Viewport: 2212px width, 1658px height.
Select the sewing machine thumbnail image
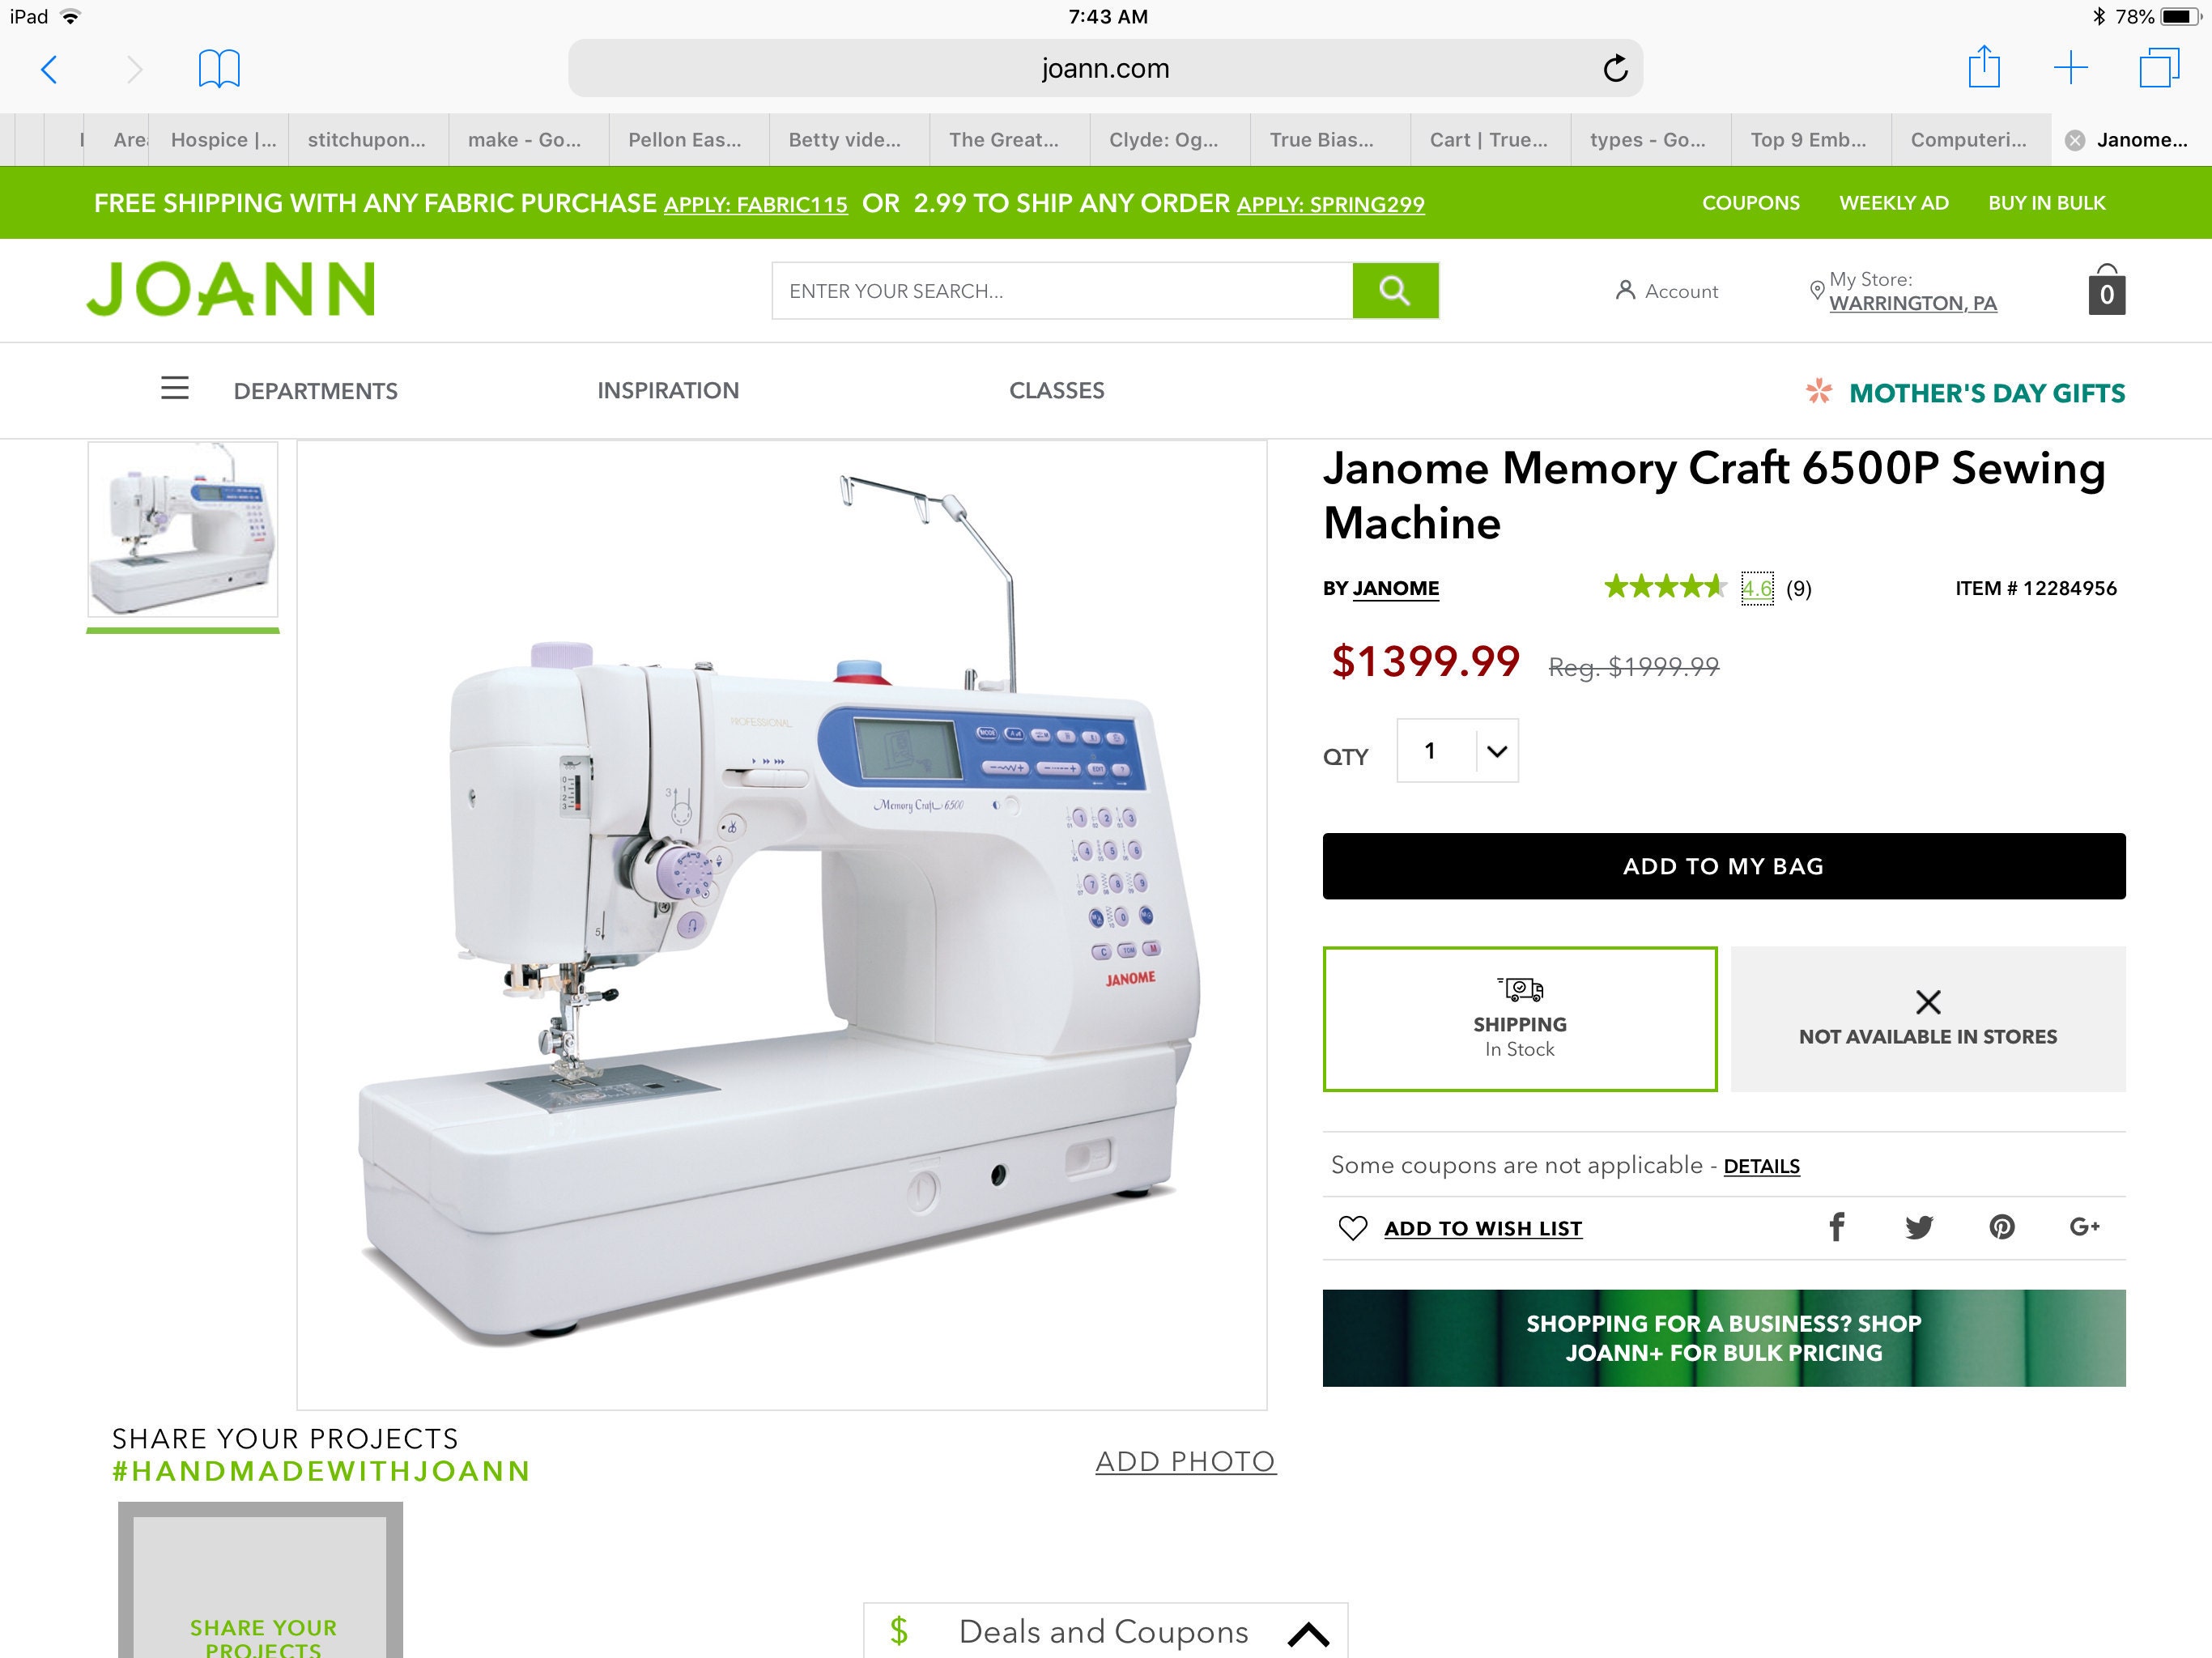point(183,529)
